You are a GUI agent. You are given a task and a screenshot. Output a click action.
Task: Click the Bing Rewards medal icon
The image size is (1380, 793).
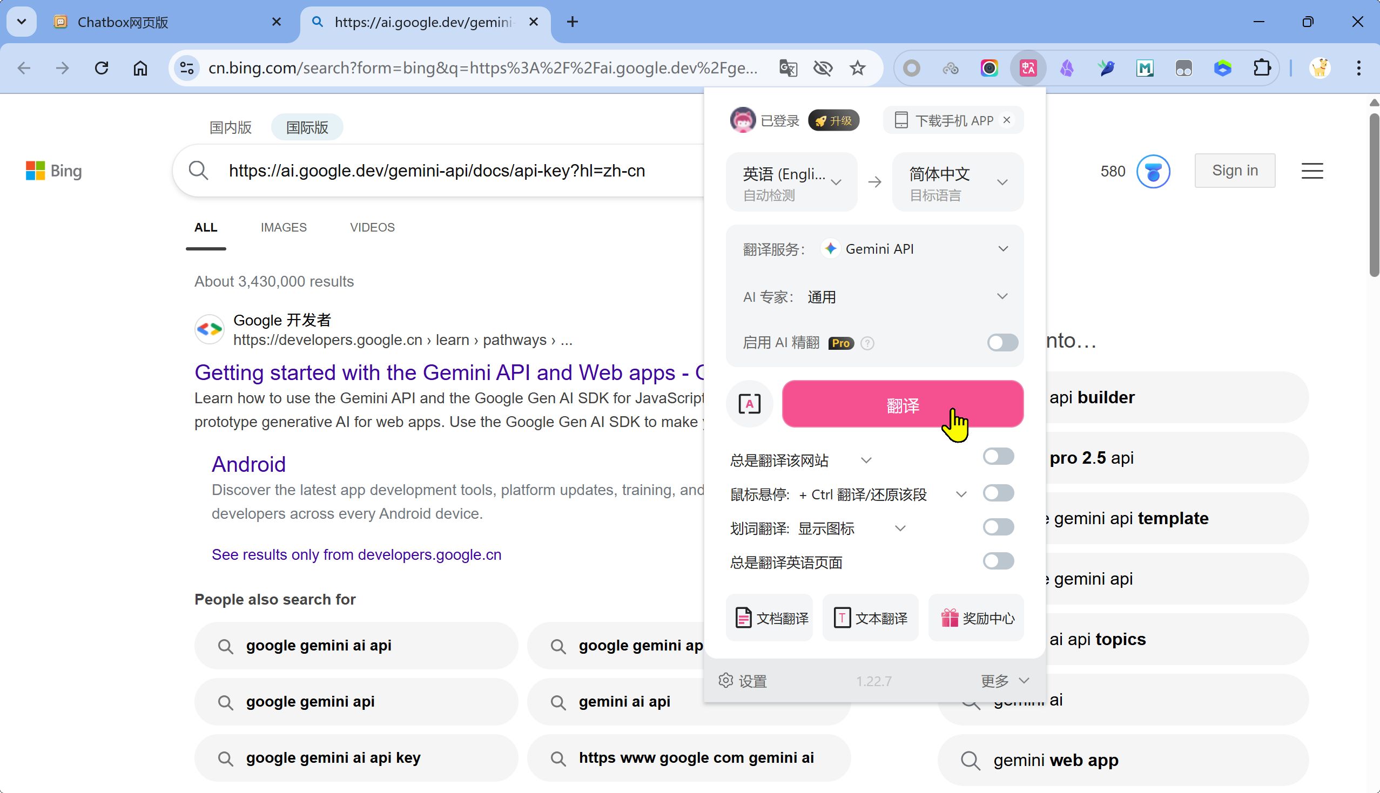click(x=1153, y=172)
